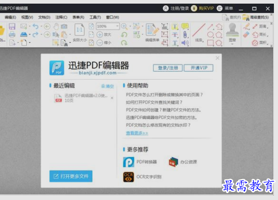Select the Distance measurement tool 距离
Viewport: 278px width, 200px height.
(261, 27)
